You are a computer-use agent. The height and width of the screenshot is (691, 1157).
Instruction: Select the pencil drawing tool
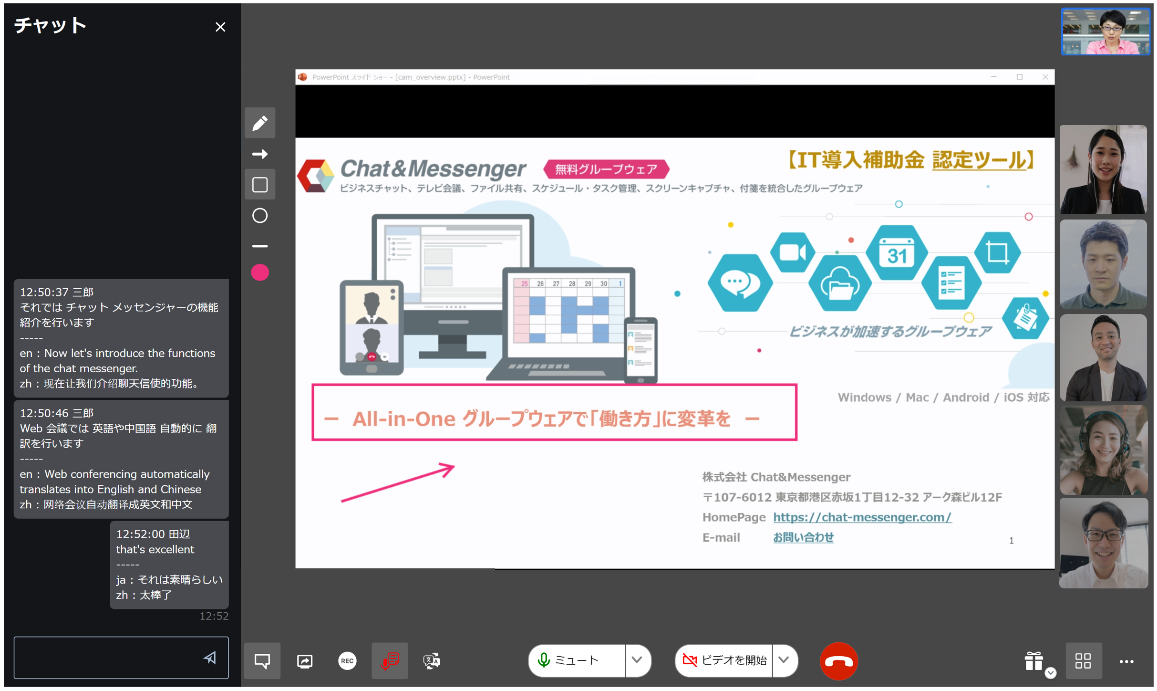[259, 123]
